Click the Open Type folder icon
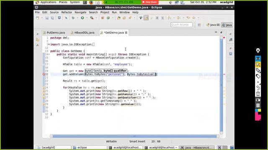This screenshot has width=268, height=150. tap(119, 18)
